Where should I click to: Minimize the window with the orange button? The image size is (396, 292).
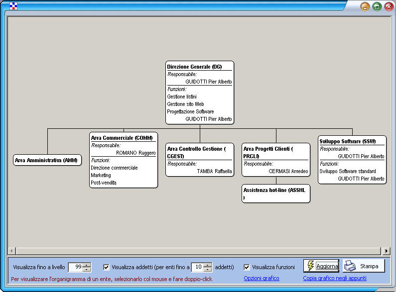point(365,6)
